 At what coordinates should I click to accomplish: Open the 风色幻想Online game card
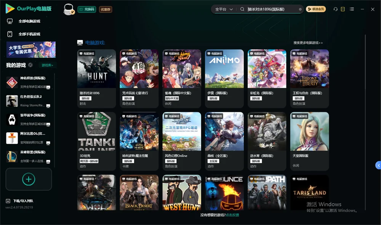(181, 141)
